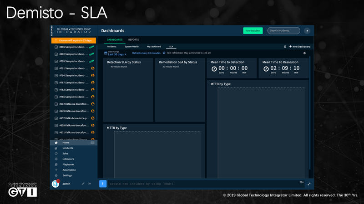Click the 'Detection SLA by Status' widget title
Image resolution: width=364 pixels, height=204 pixels.
(x=124, y=62)
